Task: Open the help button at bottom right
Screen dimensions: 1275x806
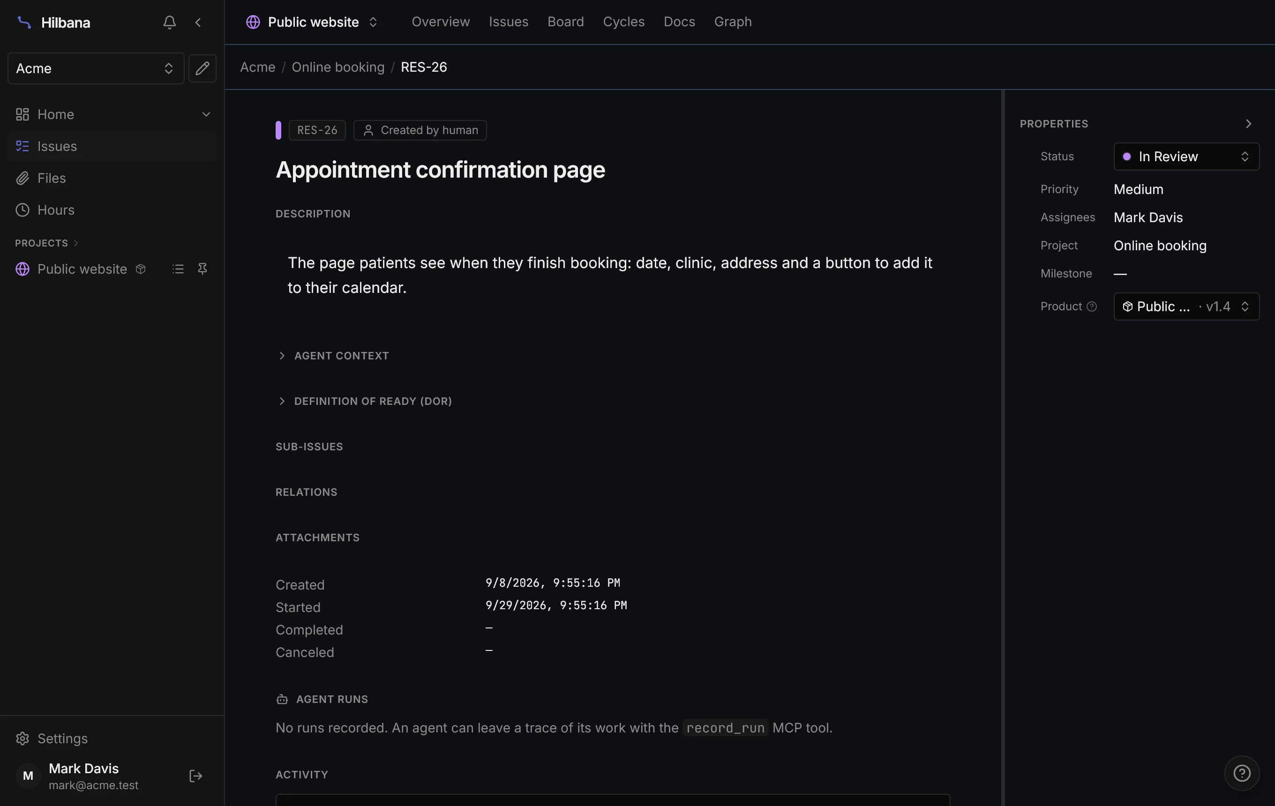Action: pyautogui.click(x=1242, y=773)
